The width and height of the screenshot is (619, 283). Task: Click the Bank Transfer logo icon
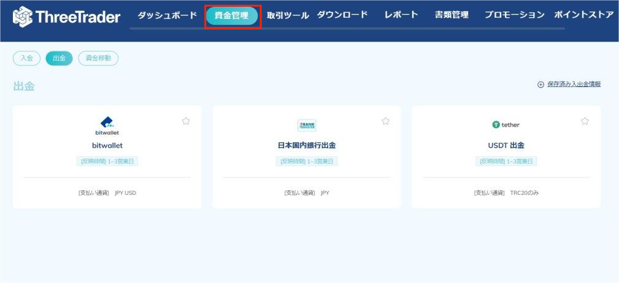[x=307, y=126]
